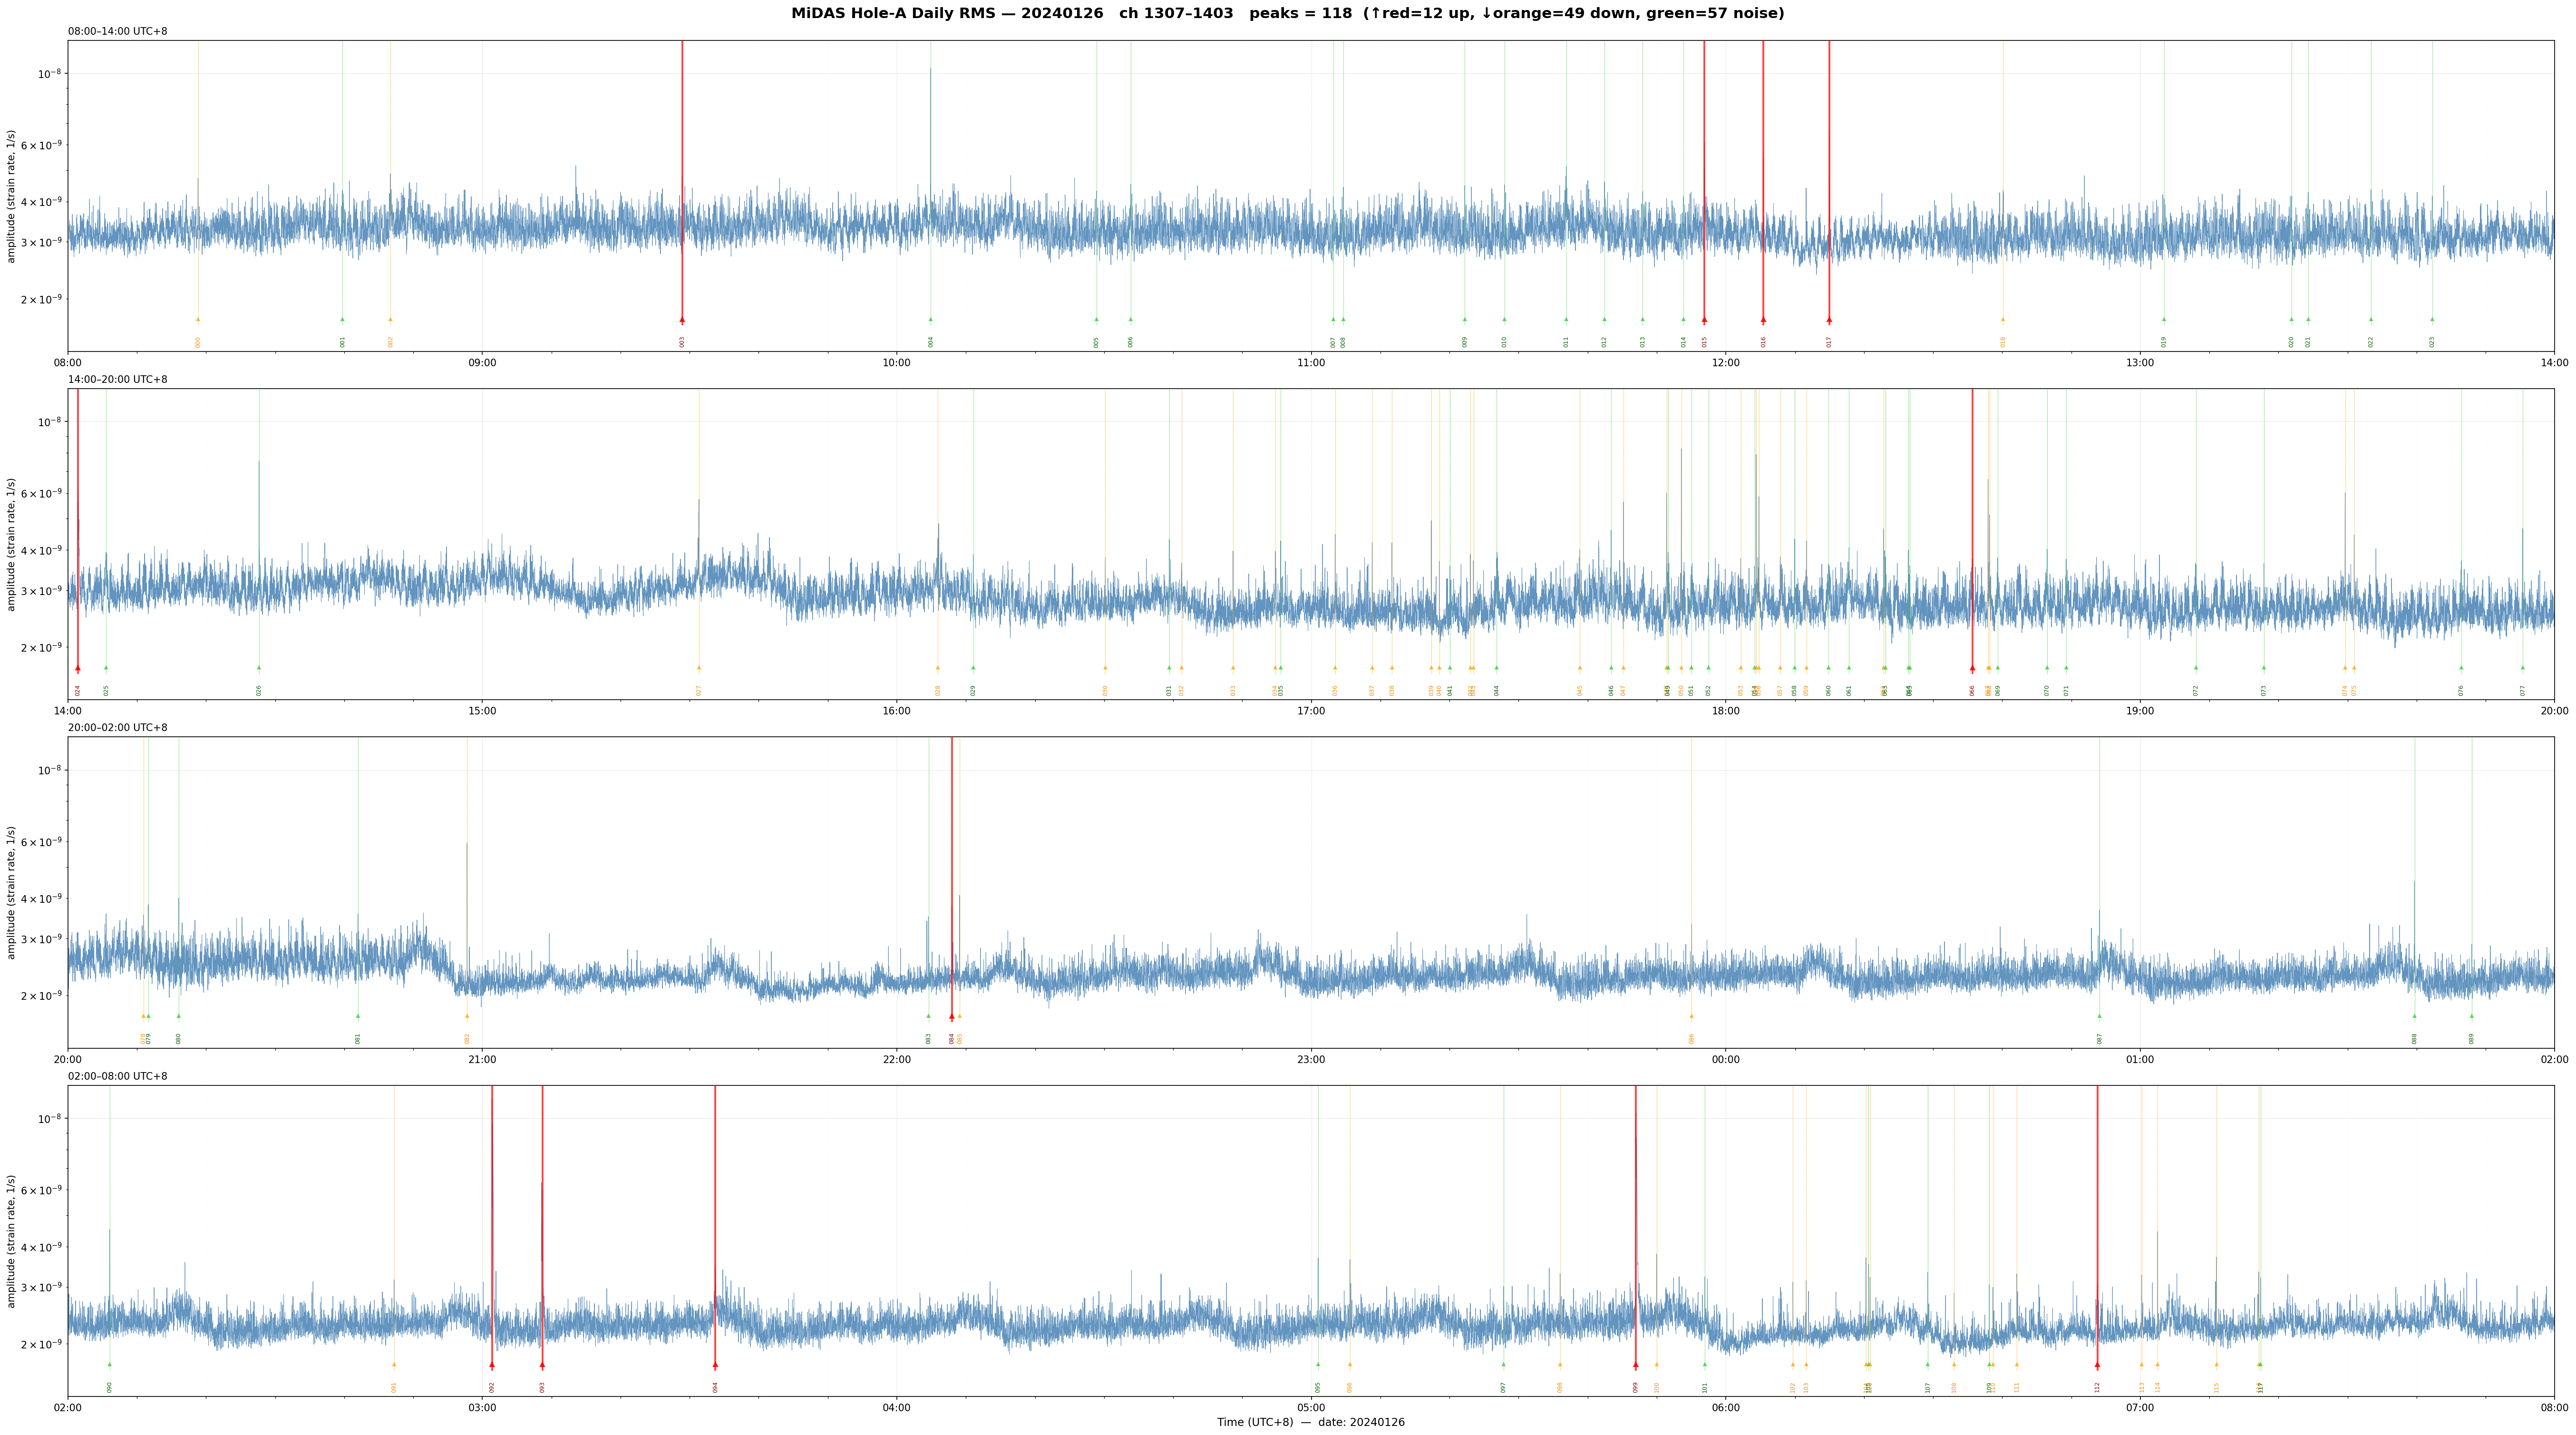Image resolution: width=2576 pixels, height=1435 pixels.
Task: Click the 'Time (UTC+8) — date: 20240126' axis label
Action: point(1311,1422)
